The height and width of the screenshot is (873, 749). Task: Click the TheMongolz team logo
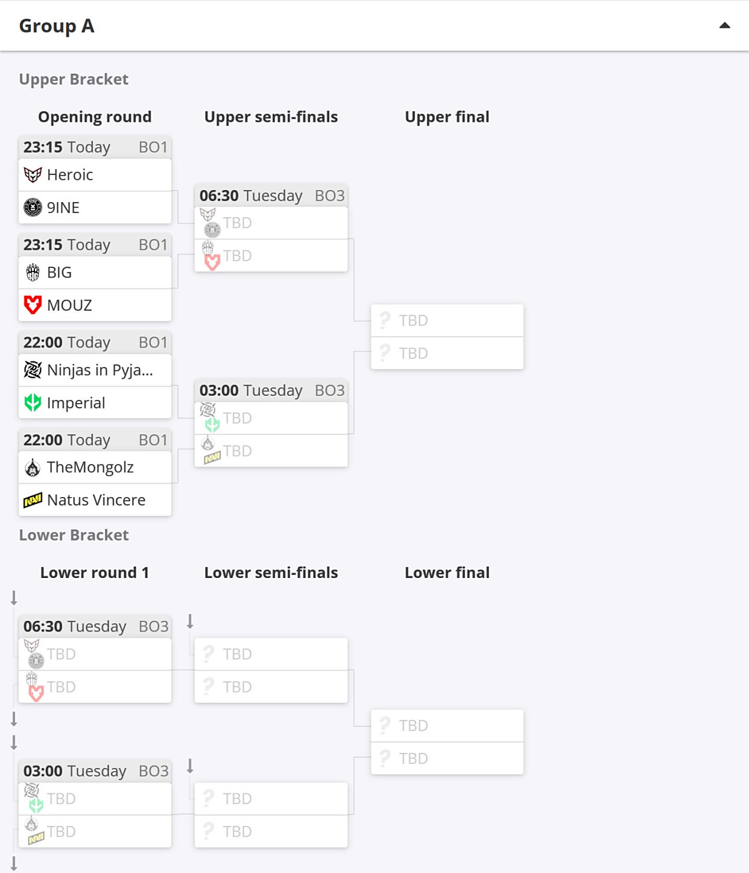(x=33, y=468)
